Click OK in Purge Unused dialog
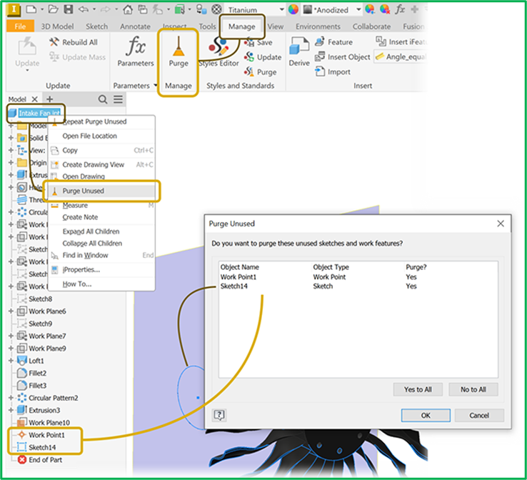 coord(426,415)
